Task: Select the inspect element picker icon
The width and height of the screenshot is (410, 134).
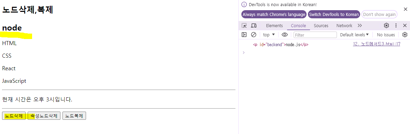Action: pos(244,25)
